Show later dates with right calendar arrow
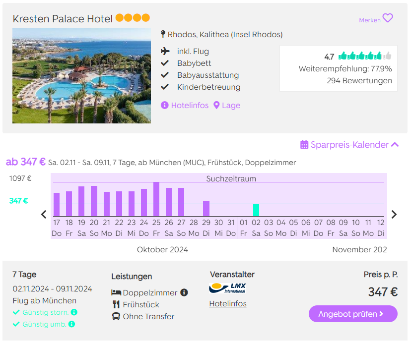 point(394,214)
